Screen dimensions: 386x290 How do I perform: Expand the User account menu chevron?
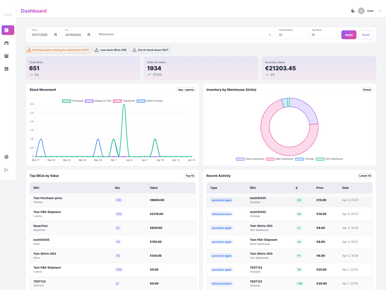click(379, 11)
